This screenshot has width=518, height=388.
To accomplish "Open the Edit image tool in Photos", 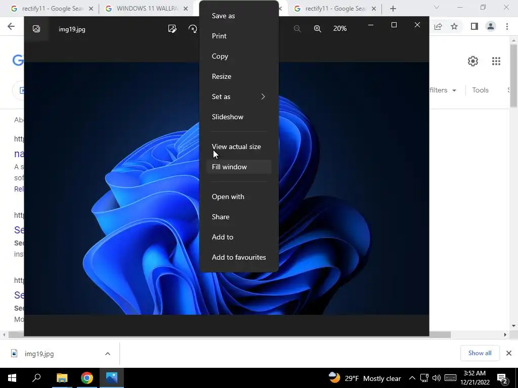I will pyautogui.click(x=172, y=29).
